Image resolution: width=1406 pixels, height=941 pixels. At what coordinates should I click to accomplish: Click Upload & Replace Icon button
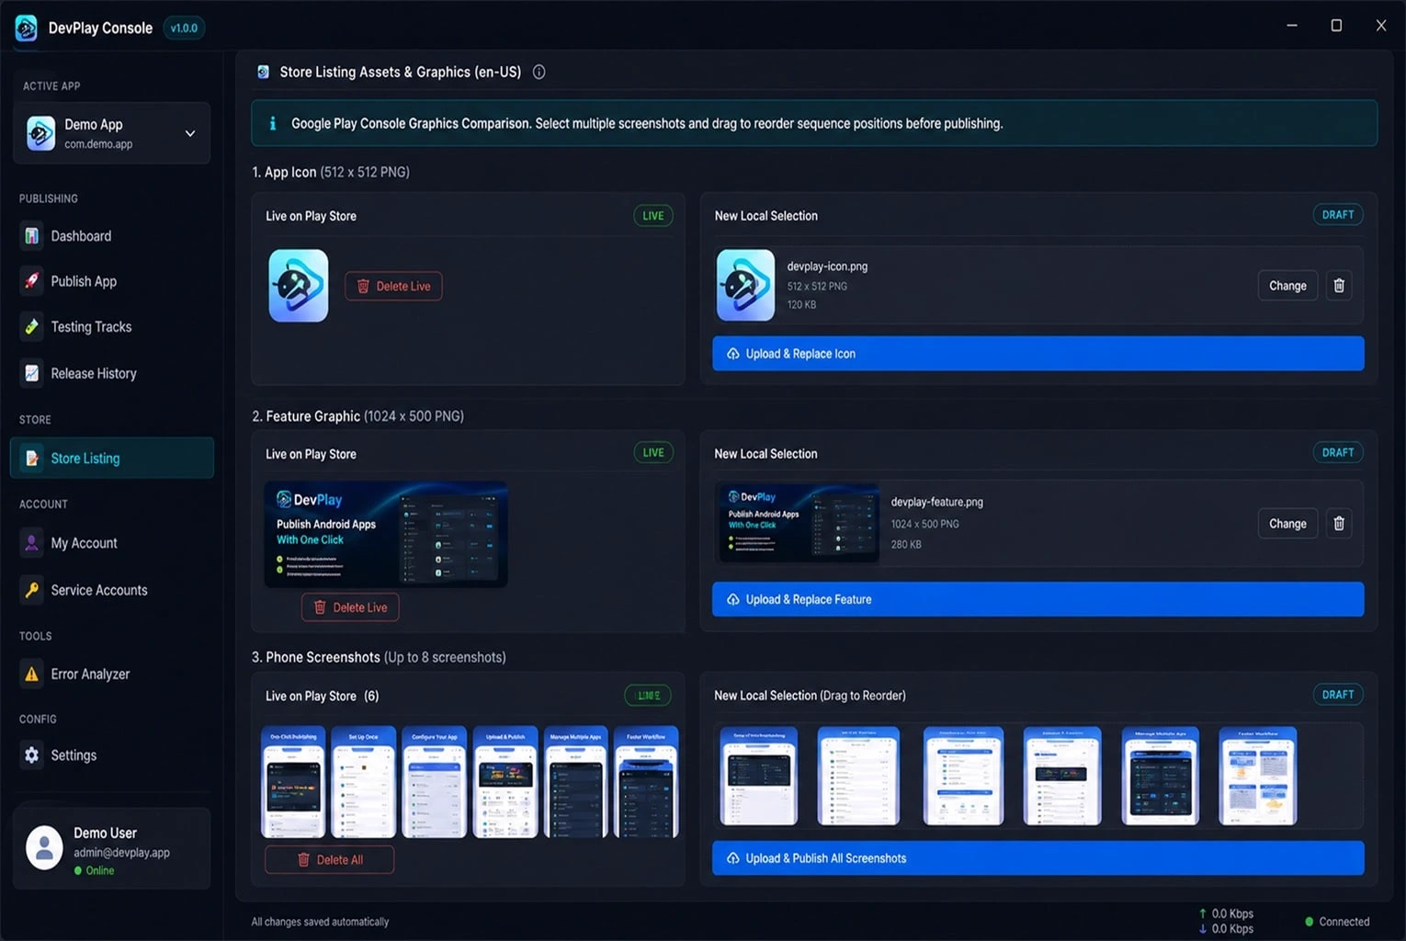1037,354
